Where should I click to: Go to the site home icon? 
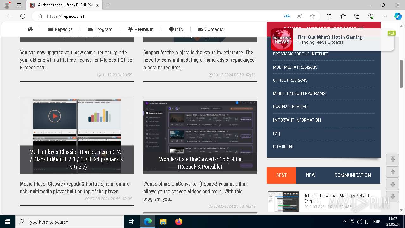tap(30, 29)
